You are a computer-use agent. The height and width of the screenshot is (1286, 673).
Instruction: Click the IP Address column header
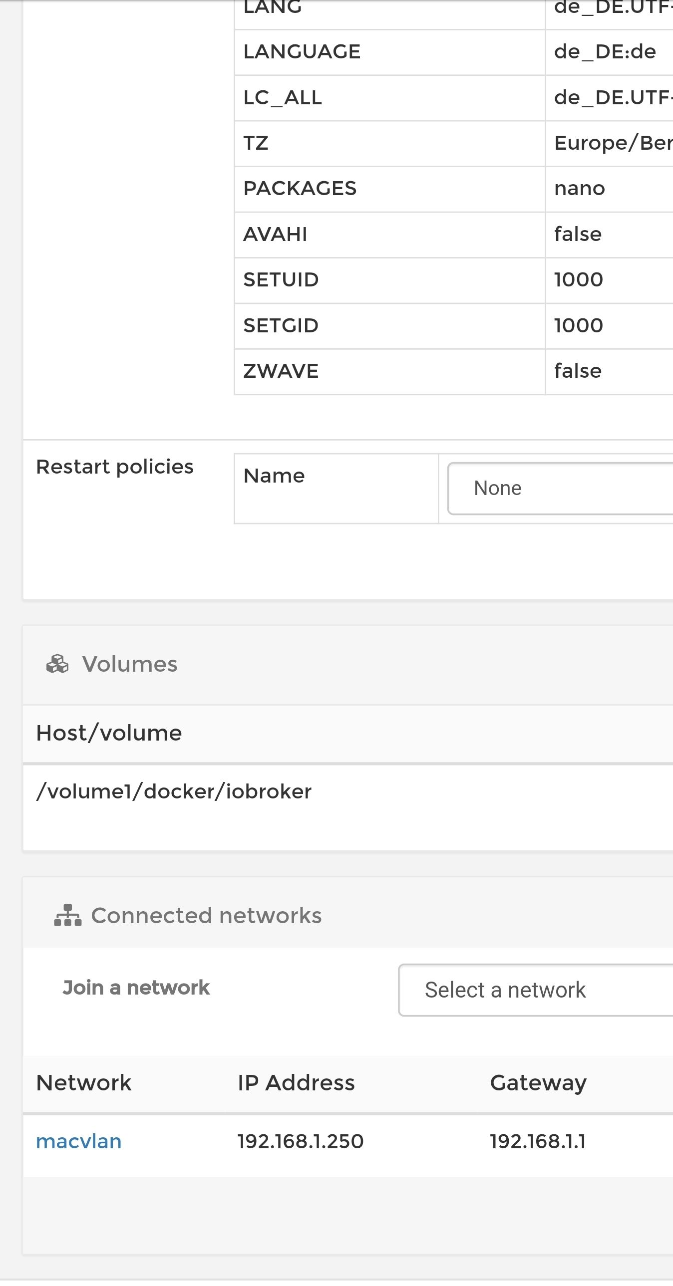tap(296, 1083)
